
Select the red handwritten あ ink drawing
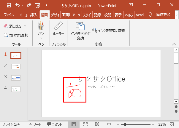tap(74, 90)
